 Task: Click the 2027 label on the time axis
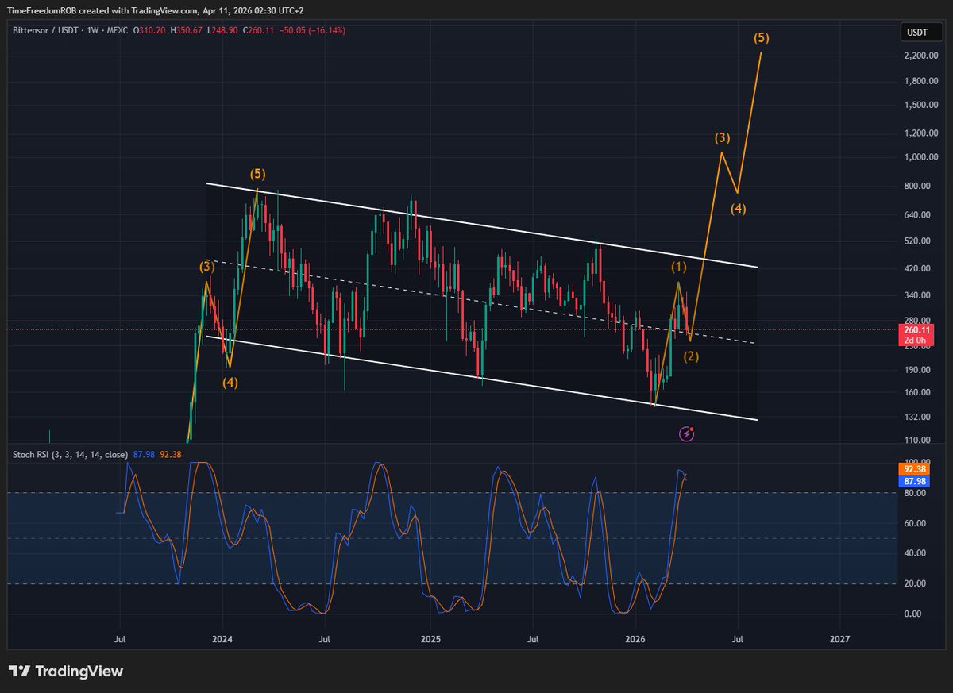tap(839, 638)
